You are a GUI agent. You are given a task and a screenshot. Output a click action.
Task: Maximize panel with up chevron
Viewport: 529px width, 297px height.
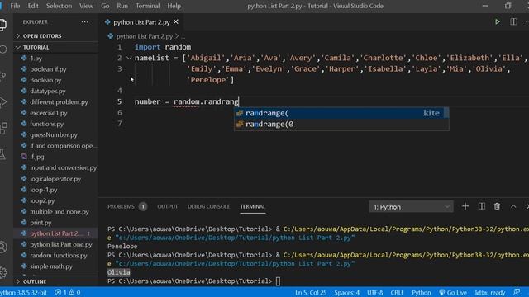click(x=513, y=206)
